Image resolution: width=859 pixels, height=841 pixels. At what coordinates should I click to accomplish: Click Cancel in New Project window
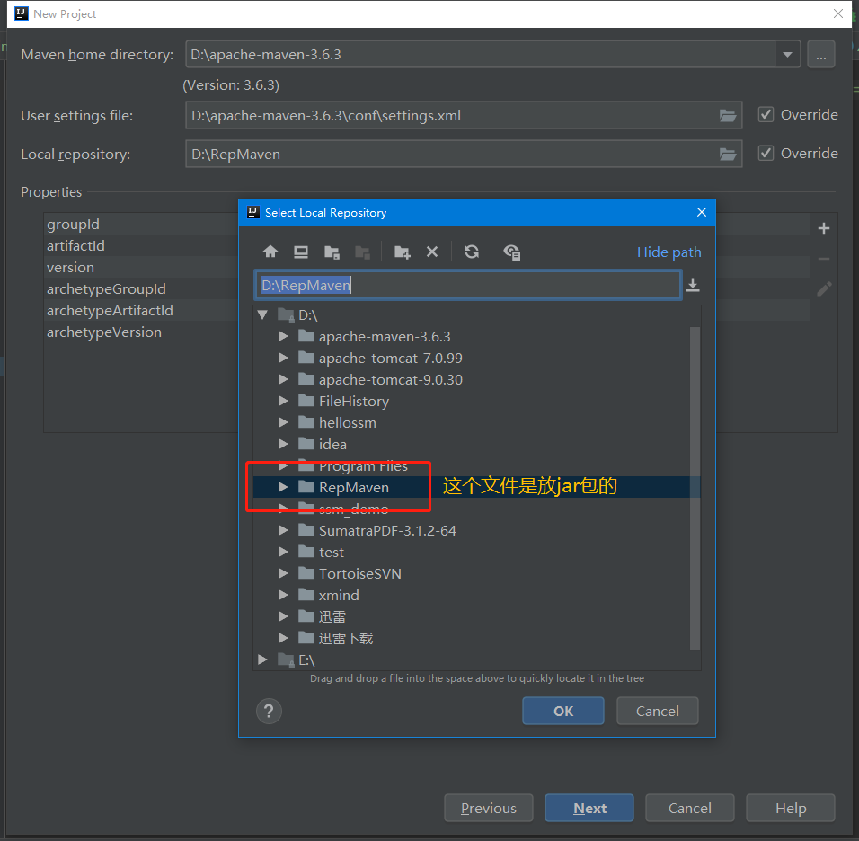click(690, 808)
